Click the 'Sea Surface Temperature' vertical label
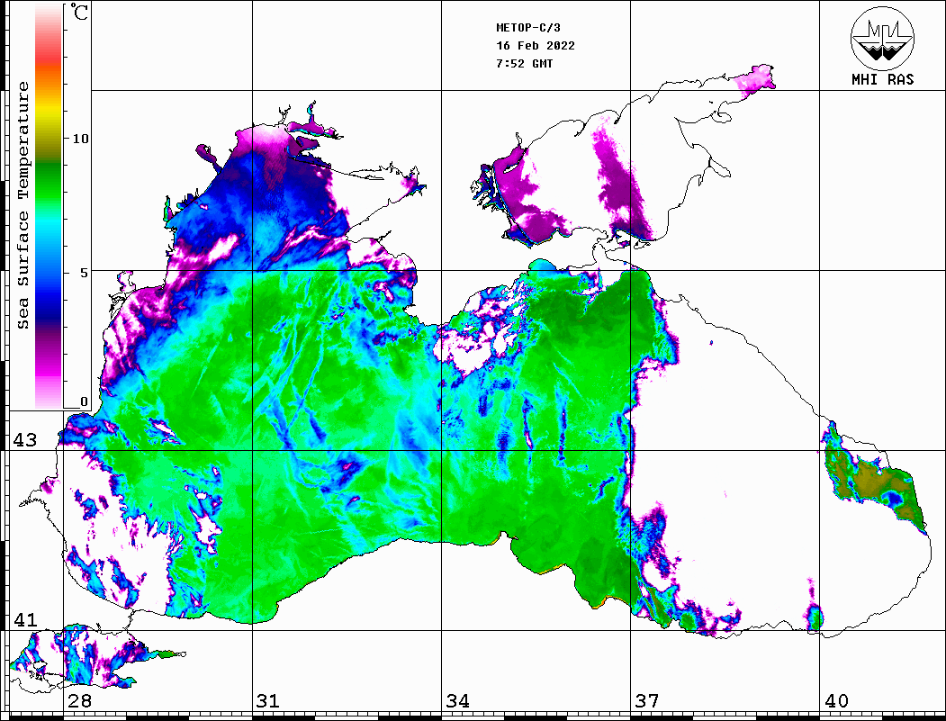946x721 pixels. coord(23,205)
